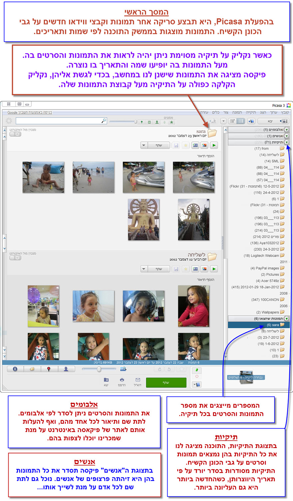
Task: Click the green שתף button
Action: [x=166, y=382]
